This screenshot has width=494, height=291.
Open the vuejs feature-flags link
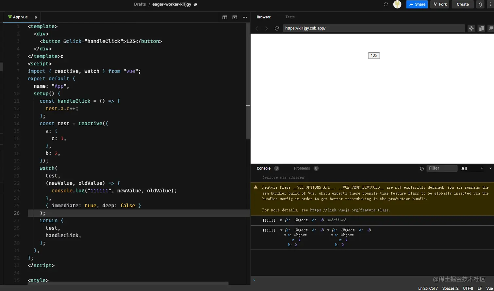(x=350, y=210)
